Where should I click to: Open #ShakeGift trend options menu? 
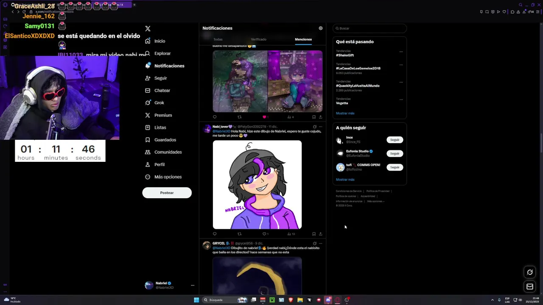[x=401, y=52]
